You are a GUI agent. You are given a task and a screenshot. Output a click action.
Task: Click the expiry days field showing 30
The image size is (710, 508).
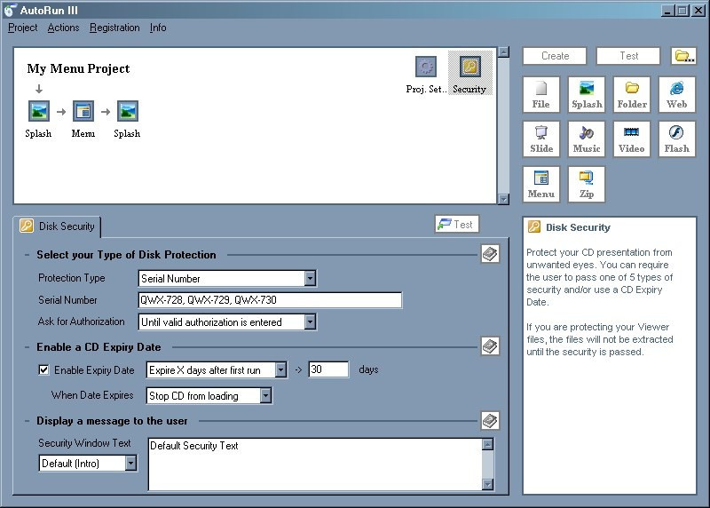(328, 369)
